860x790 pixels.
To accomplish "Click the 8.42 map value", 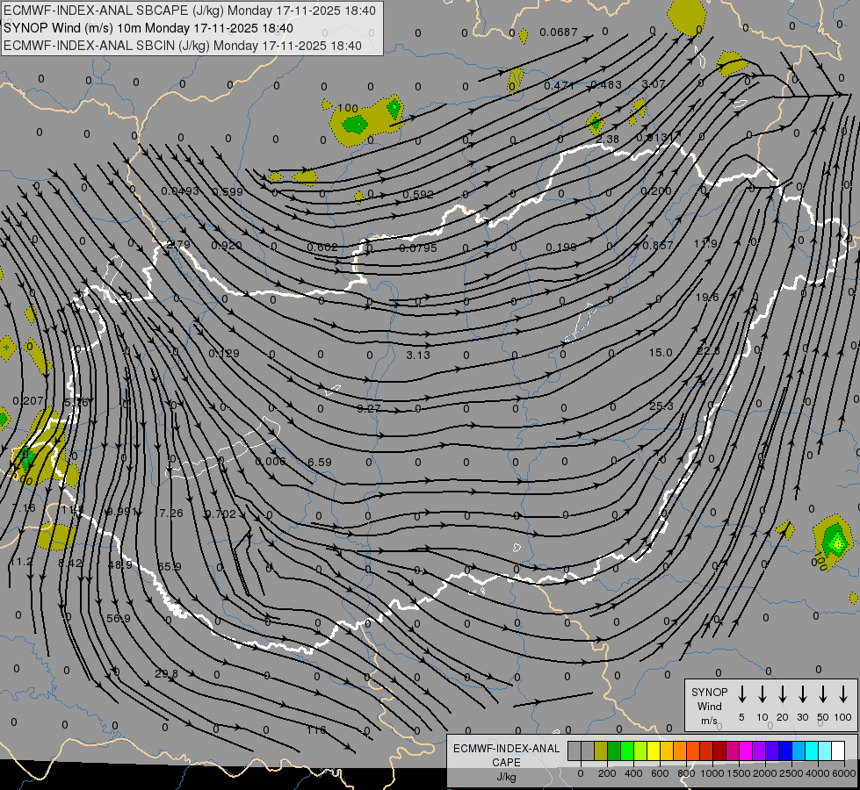I will (x=70, y=563).
